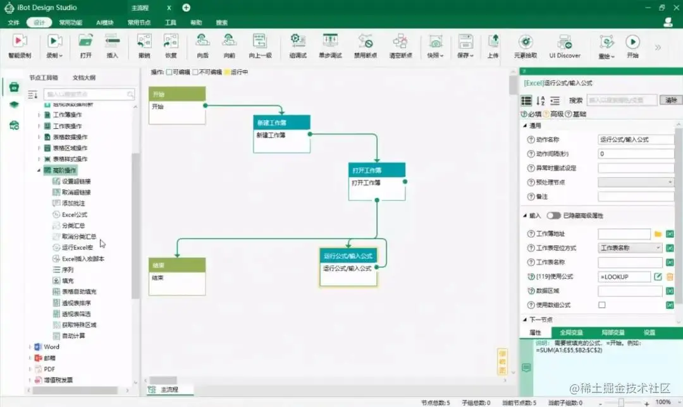This screenshot has height=407, width=683.
Task: Check the 使用数组公式 checkbox
Action: point(601,305)
